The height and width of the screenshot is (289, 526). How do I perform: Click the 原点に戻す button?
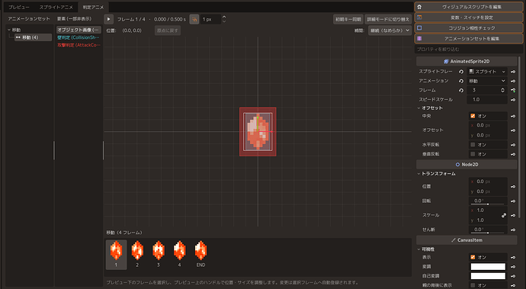pos(168,31)
